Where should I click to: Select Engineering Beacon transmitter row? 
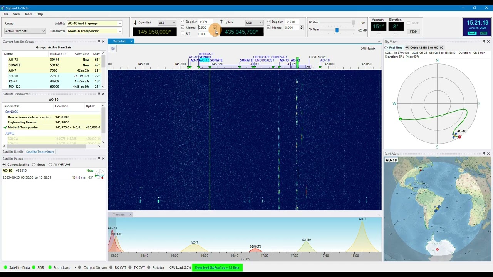pyautogui.click(x=52, y=122)
